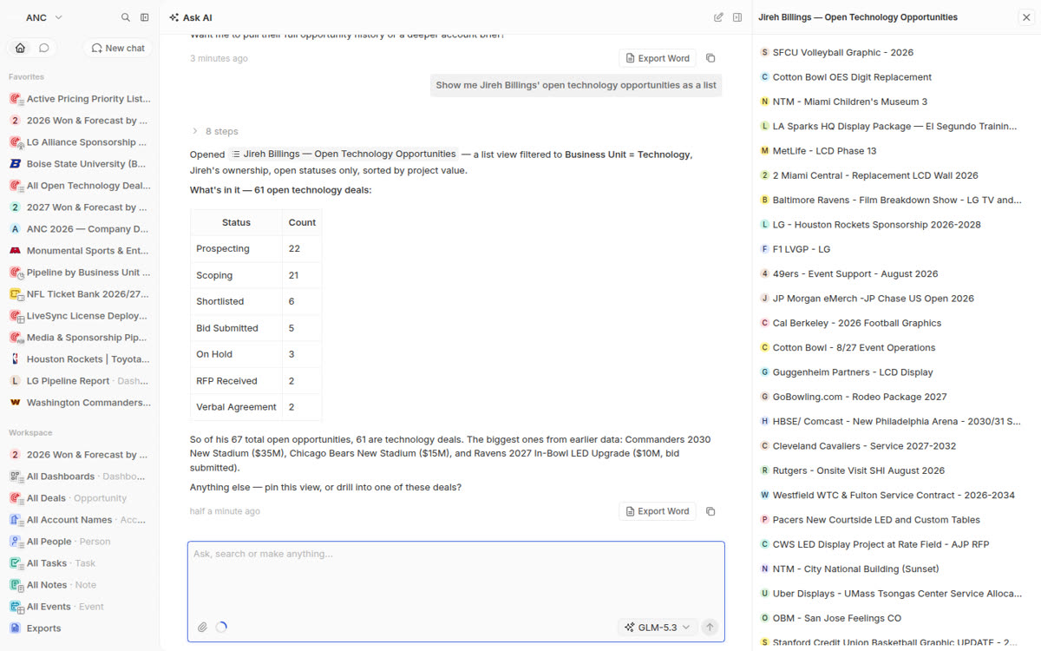Image resolution: width=1041 pixels, height=651 pixels.
Task: Open LG Pipeline Report dashboard
Action: click(x=80, y=381)
